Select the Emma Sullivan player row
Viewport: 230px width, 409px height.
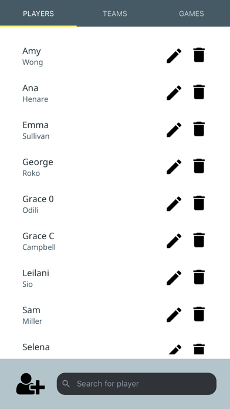click(x=115, y=130)
